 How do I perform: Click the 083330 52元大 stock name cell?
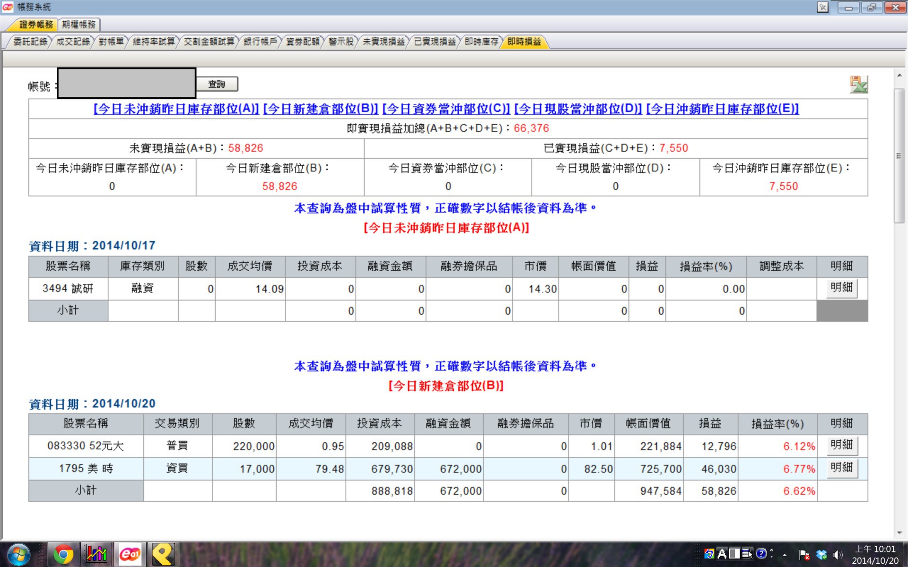(x=86, y=446)
